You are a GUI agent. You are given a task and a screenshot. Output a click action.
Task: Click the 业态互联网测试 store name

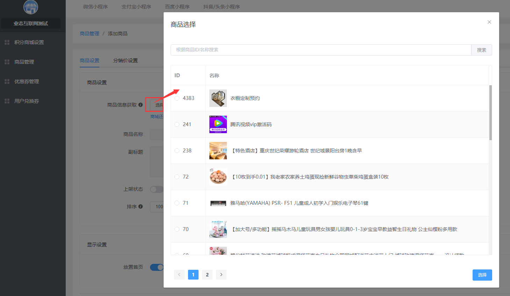pyautogui.click(x=31, y=23)
